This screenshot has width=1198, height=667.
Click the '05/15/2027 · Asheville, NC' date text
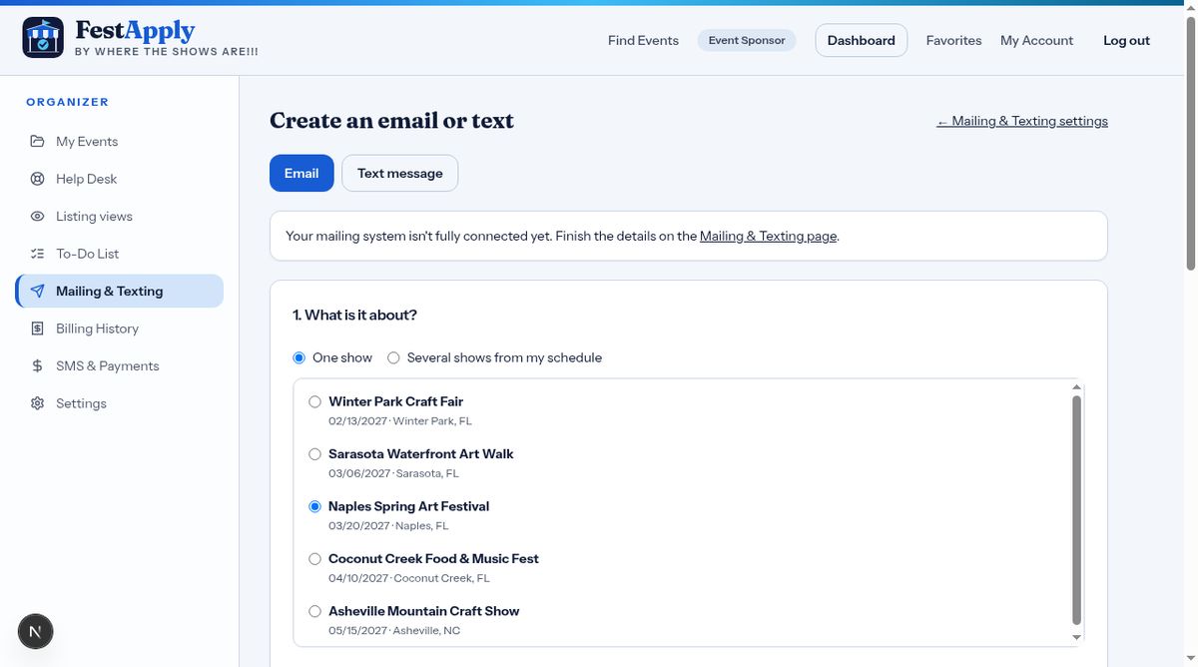pyautogui.click(x=394, y=631)
